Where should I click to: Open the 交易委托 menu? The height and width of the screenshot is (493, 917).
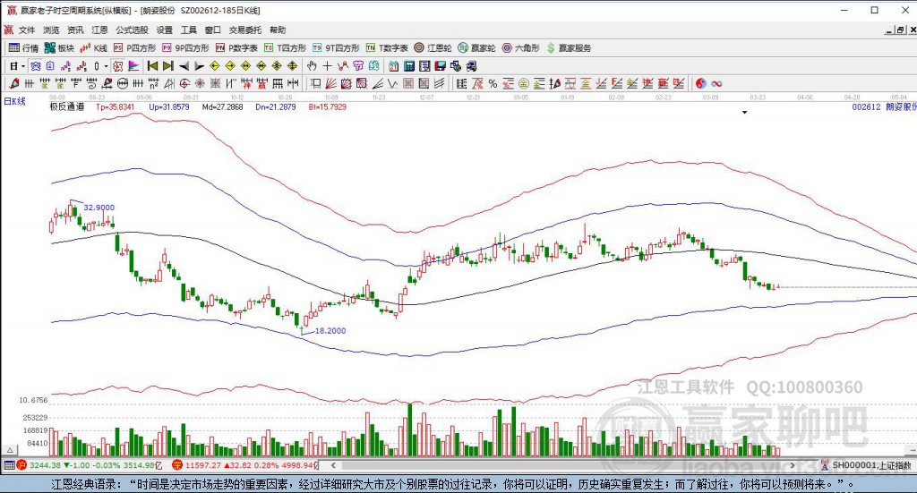pos(245,30)
